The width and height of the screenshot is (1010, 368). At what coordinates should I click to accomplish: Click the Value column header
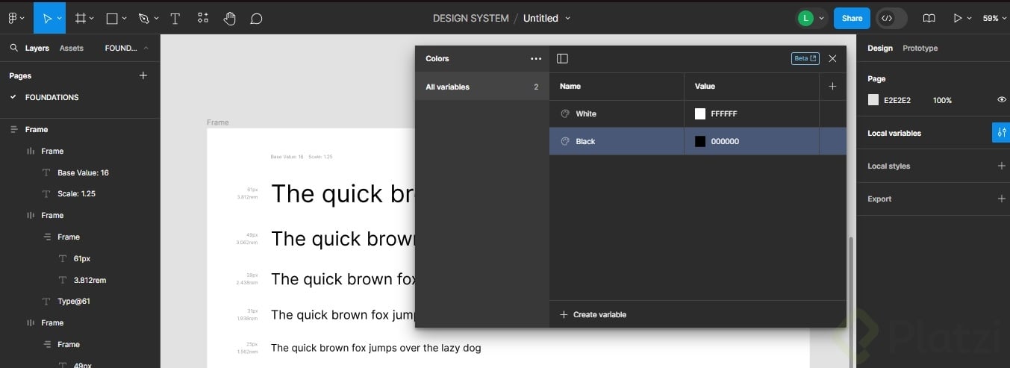tap(705, 86)
